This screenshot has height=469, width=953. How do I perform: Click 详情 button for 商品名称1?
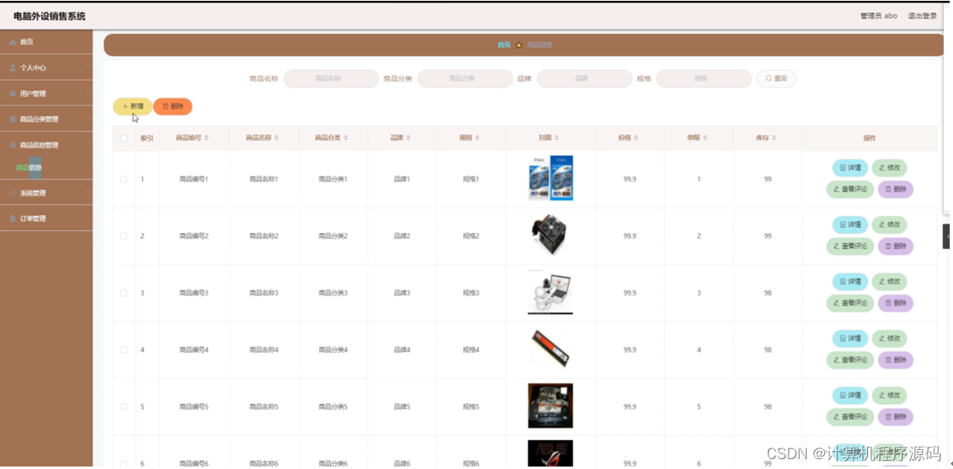(850, 167)
